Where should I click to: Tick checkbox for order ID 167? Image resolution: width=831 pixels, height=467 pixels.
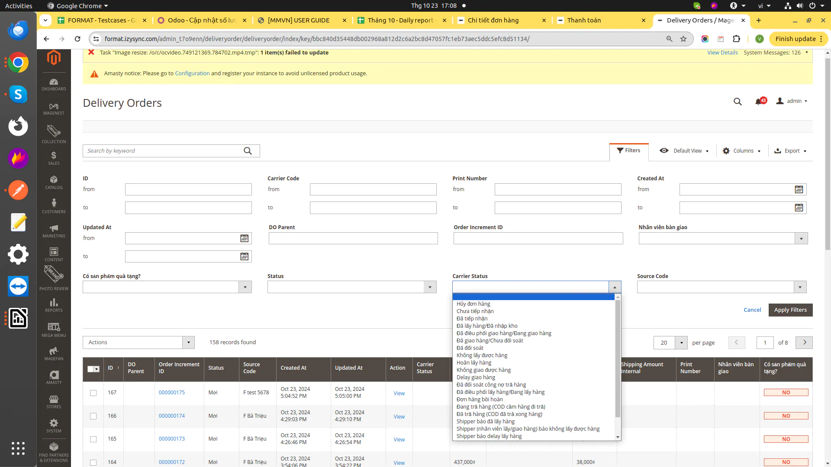click(x=93, y=393)
